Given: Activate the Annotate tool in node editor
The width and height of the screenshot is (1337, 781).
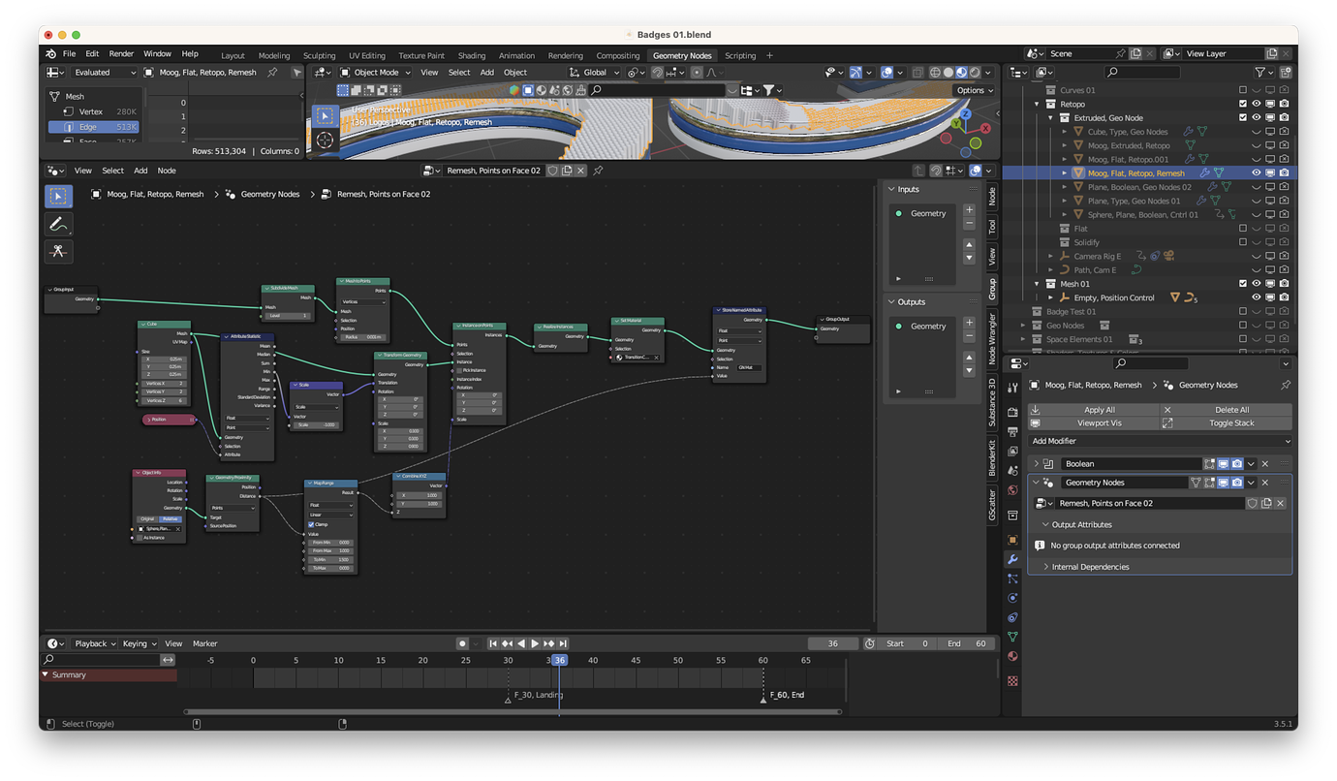Looking at the screenshot, I should click(58, 224).
